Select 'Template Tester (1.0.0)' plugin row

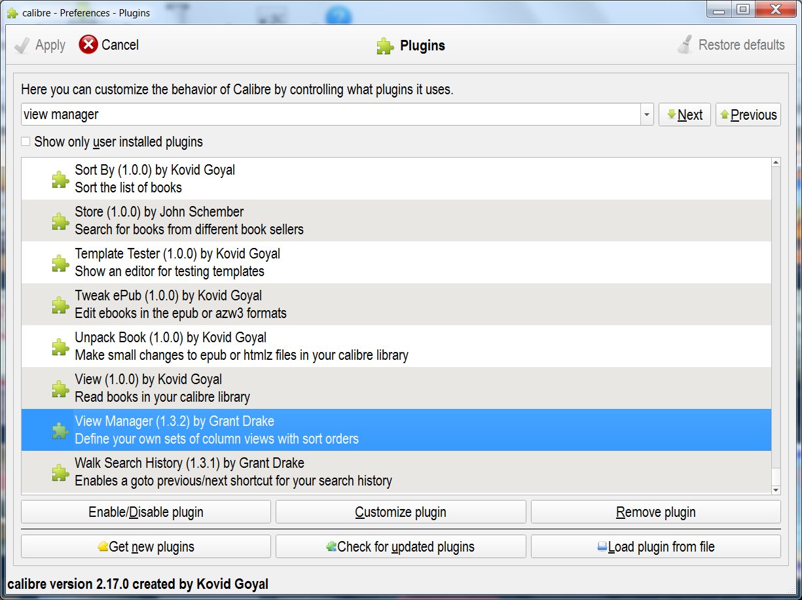pyautogui.click(x=396, y=262)
